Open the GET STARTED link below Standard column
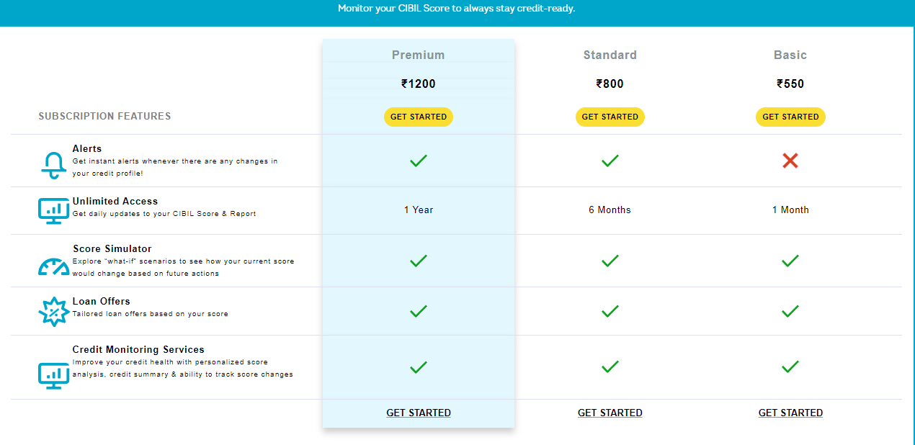Screen dimensions: 915x445 click(x=610, y=413)
